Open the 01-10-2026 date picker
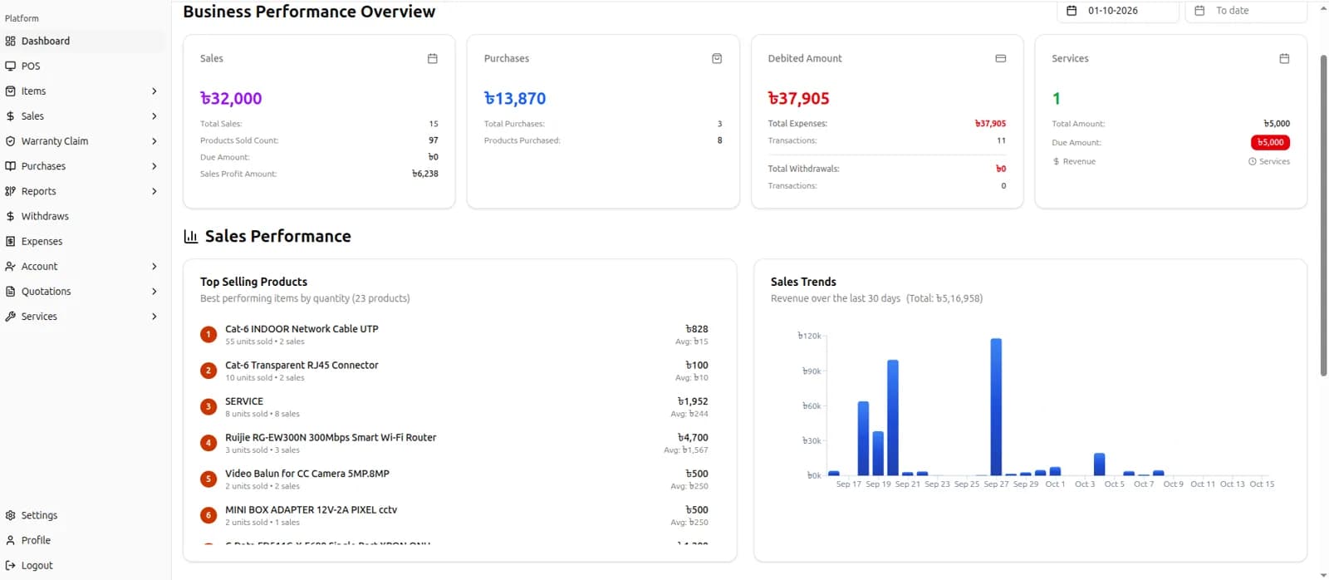 (1117, 11)
